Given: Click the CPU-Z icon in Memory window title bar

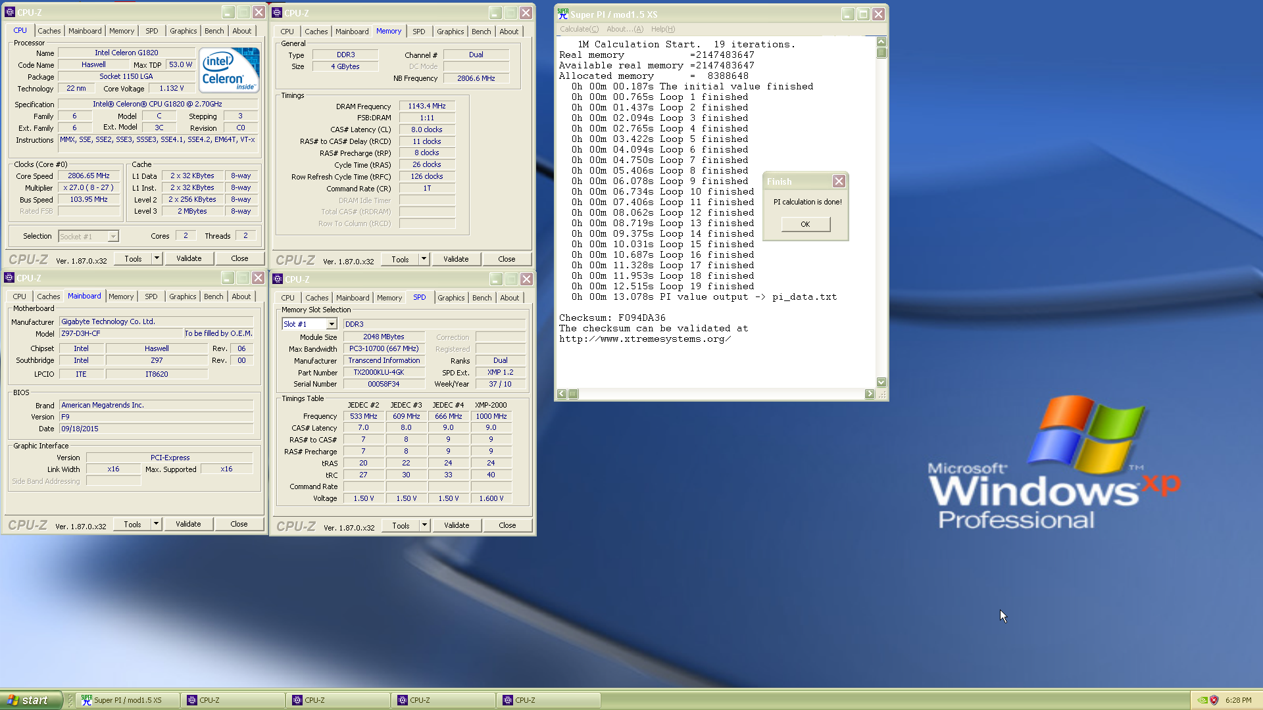Looking at the screenshot, I should click(278, 12).
